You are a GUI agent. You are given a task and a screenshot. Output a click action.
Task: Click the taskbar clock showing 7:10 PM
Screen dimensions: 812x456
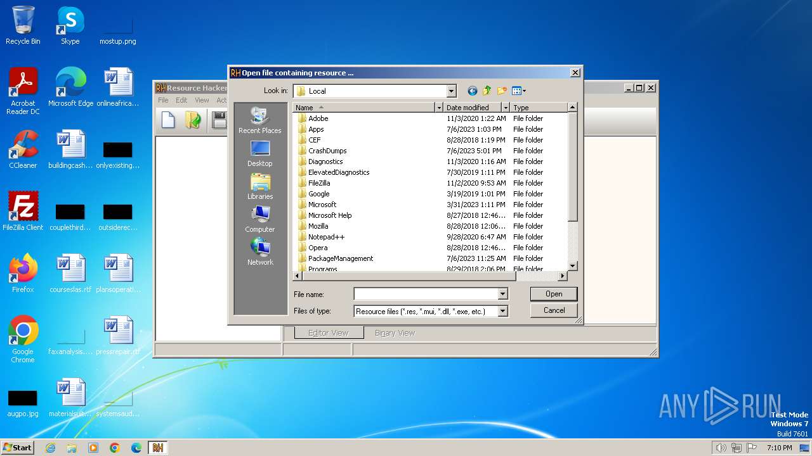[x=779, y=448]
